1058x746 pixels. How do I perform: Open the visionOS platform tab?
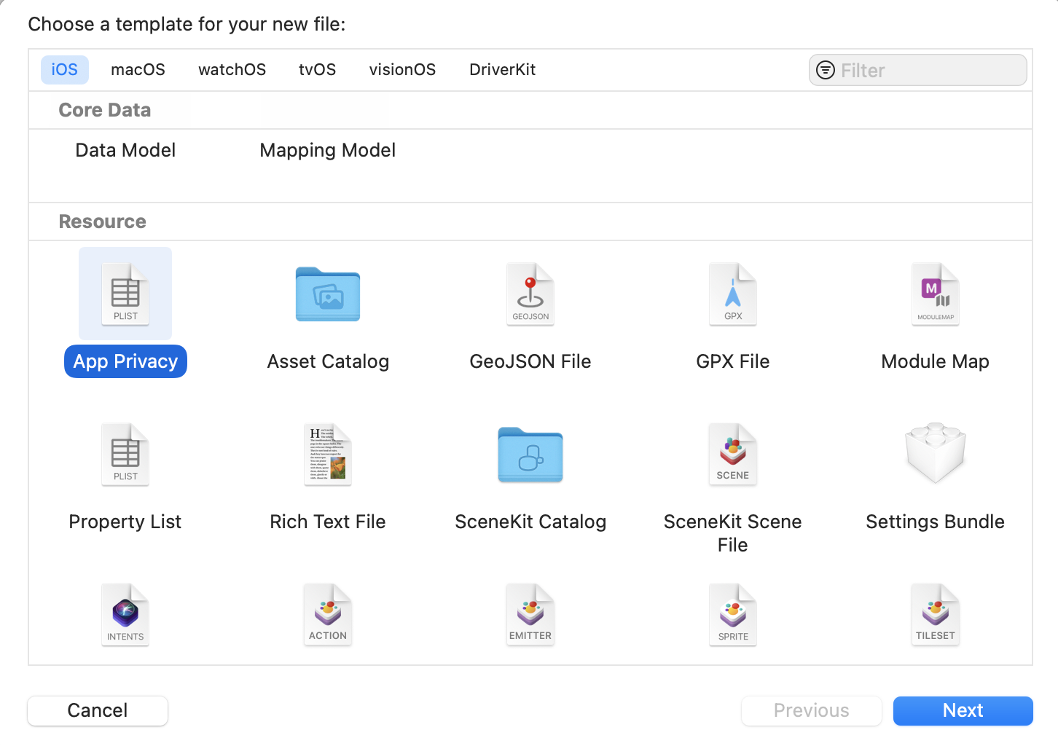click(x=402, y=70)
